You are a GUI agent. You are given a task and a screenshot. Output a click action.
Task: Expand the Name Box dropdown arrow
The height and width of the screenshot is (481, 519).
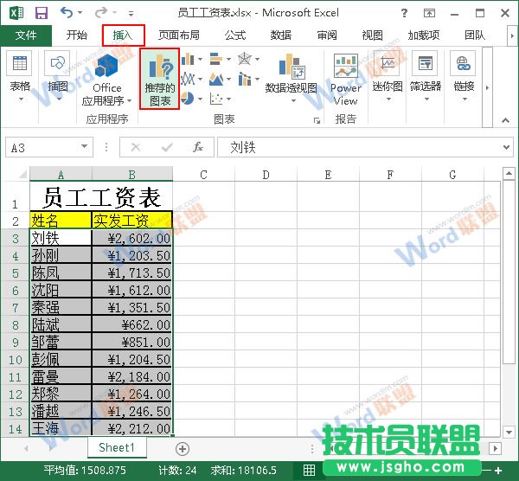tap(85, 146)
